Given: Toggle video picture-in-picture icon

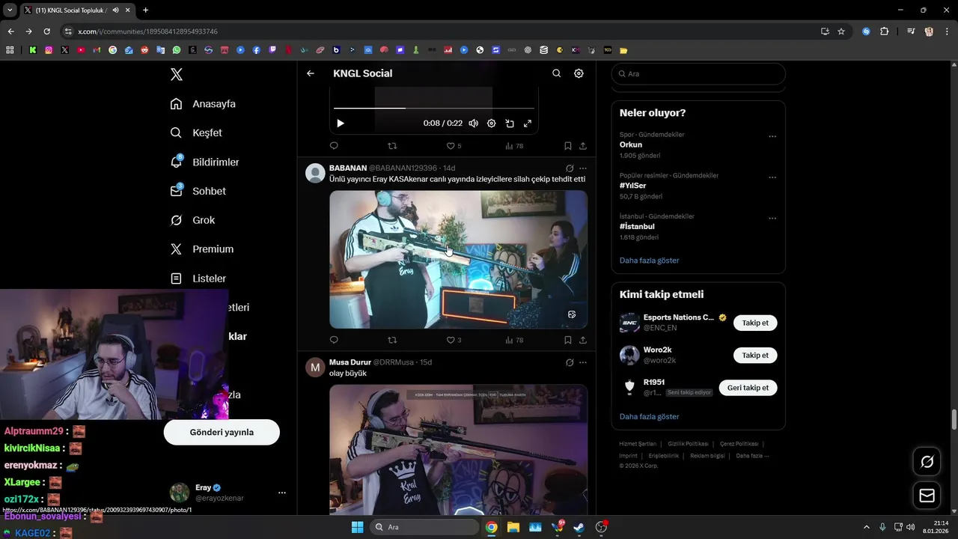Looking at the screenshot, I should click(510, 124).
